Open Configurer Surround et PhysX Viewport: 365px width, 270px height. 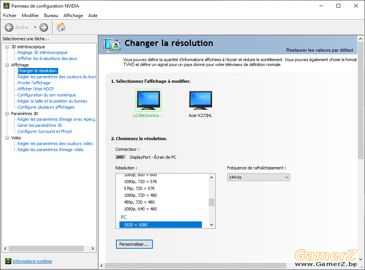[x=45, y=131]
